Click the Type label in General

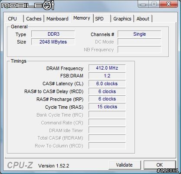[x=21, y=34]
